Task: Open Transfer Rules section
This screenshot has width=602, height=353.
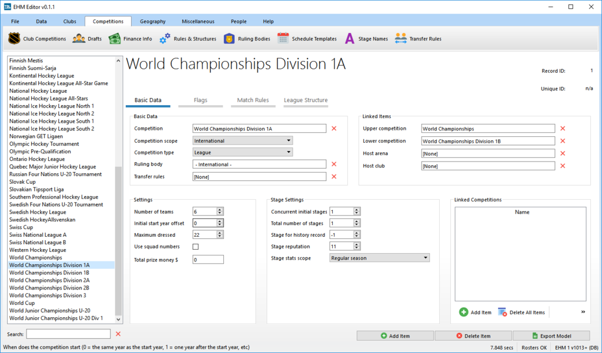Action: click(x=418, y=39)
